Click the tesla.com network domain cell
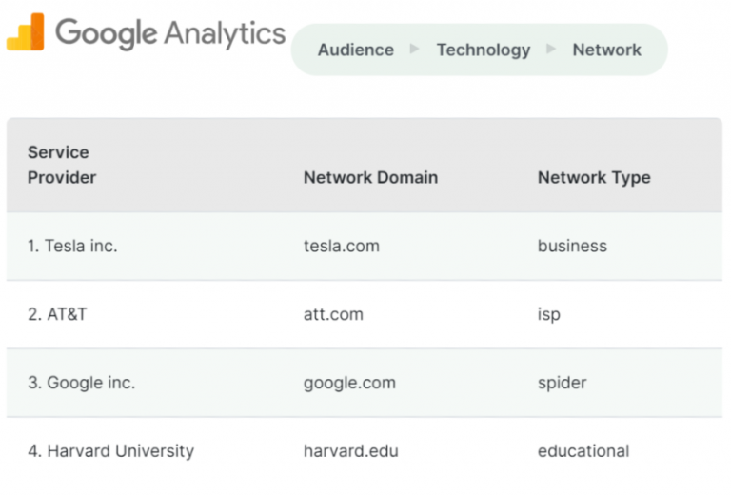This screenshot has height=496, width=731. (x=342, y=246)
